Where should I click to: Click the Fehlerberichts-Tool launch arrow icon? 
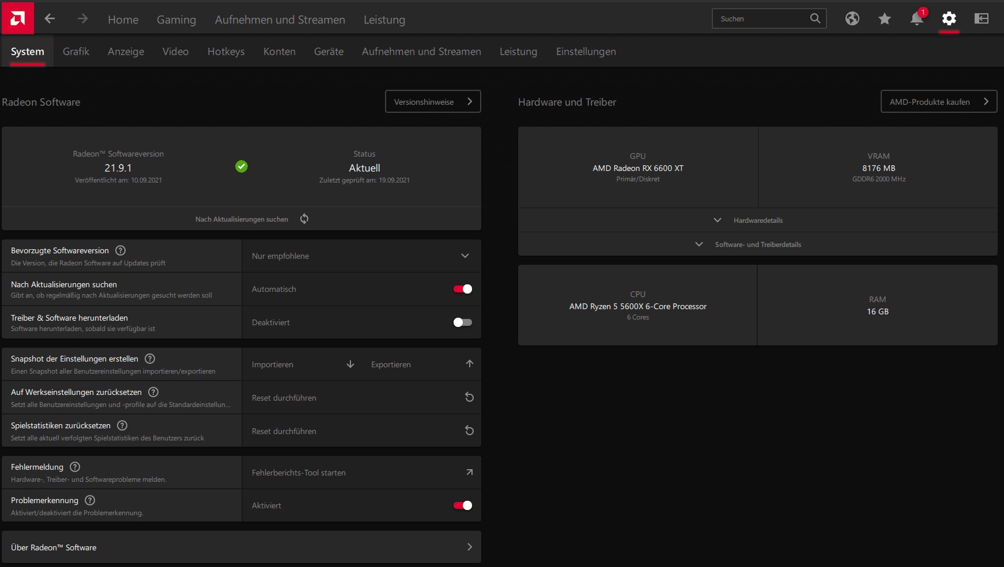click(470, 472)
